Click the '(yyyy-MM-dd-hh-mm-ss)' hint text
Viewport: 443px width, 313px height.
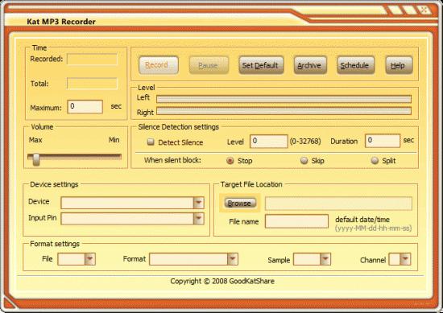[373, 228]
